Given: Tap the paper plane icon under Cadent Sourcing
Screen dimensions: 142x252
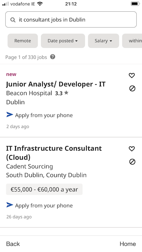Looking at the screenshot, I should (x=10, y=205).
